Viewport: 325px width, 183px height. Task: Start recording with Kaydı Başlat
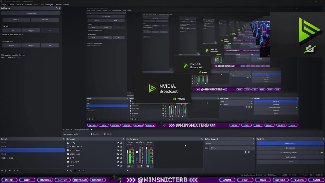pos(290,148)
